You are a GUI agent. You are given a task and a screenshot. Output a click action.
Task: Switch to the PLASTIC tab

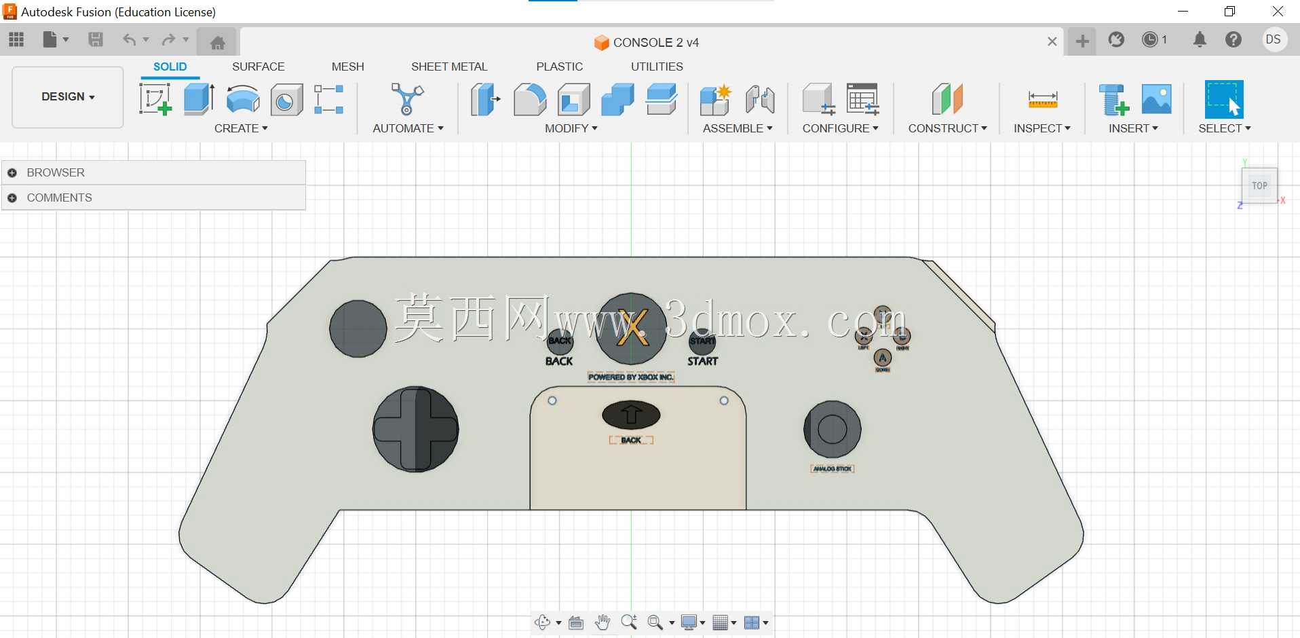pyautogui.click(x=560, y=67)
